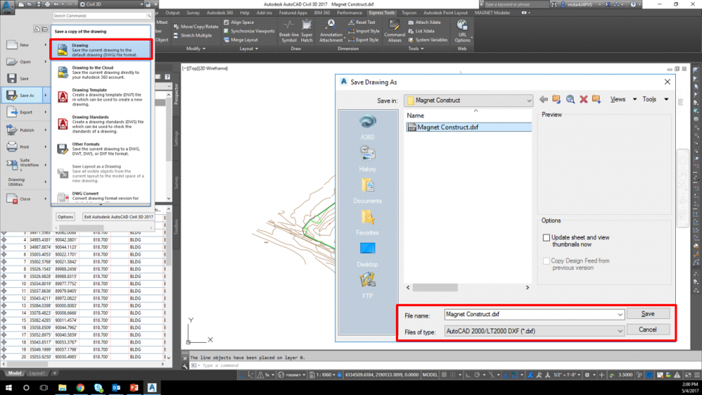Click Move/Copy/Rotate in Modify panel
The width and height of the screenshot is (702, 395).
click(x=195, y=27)
